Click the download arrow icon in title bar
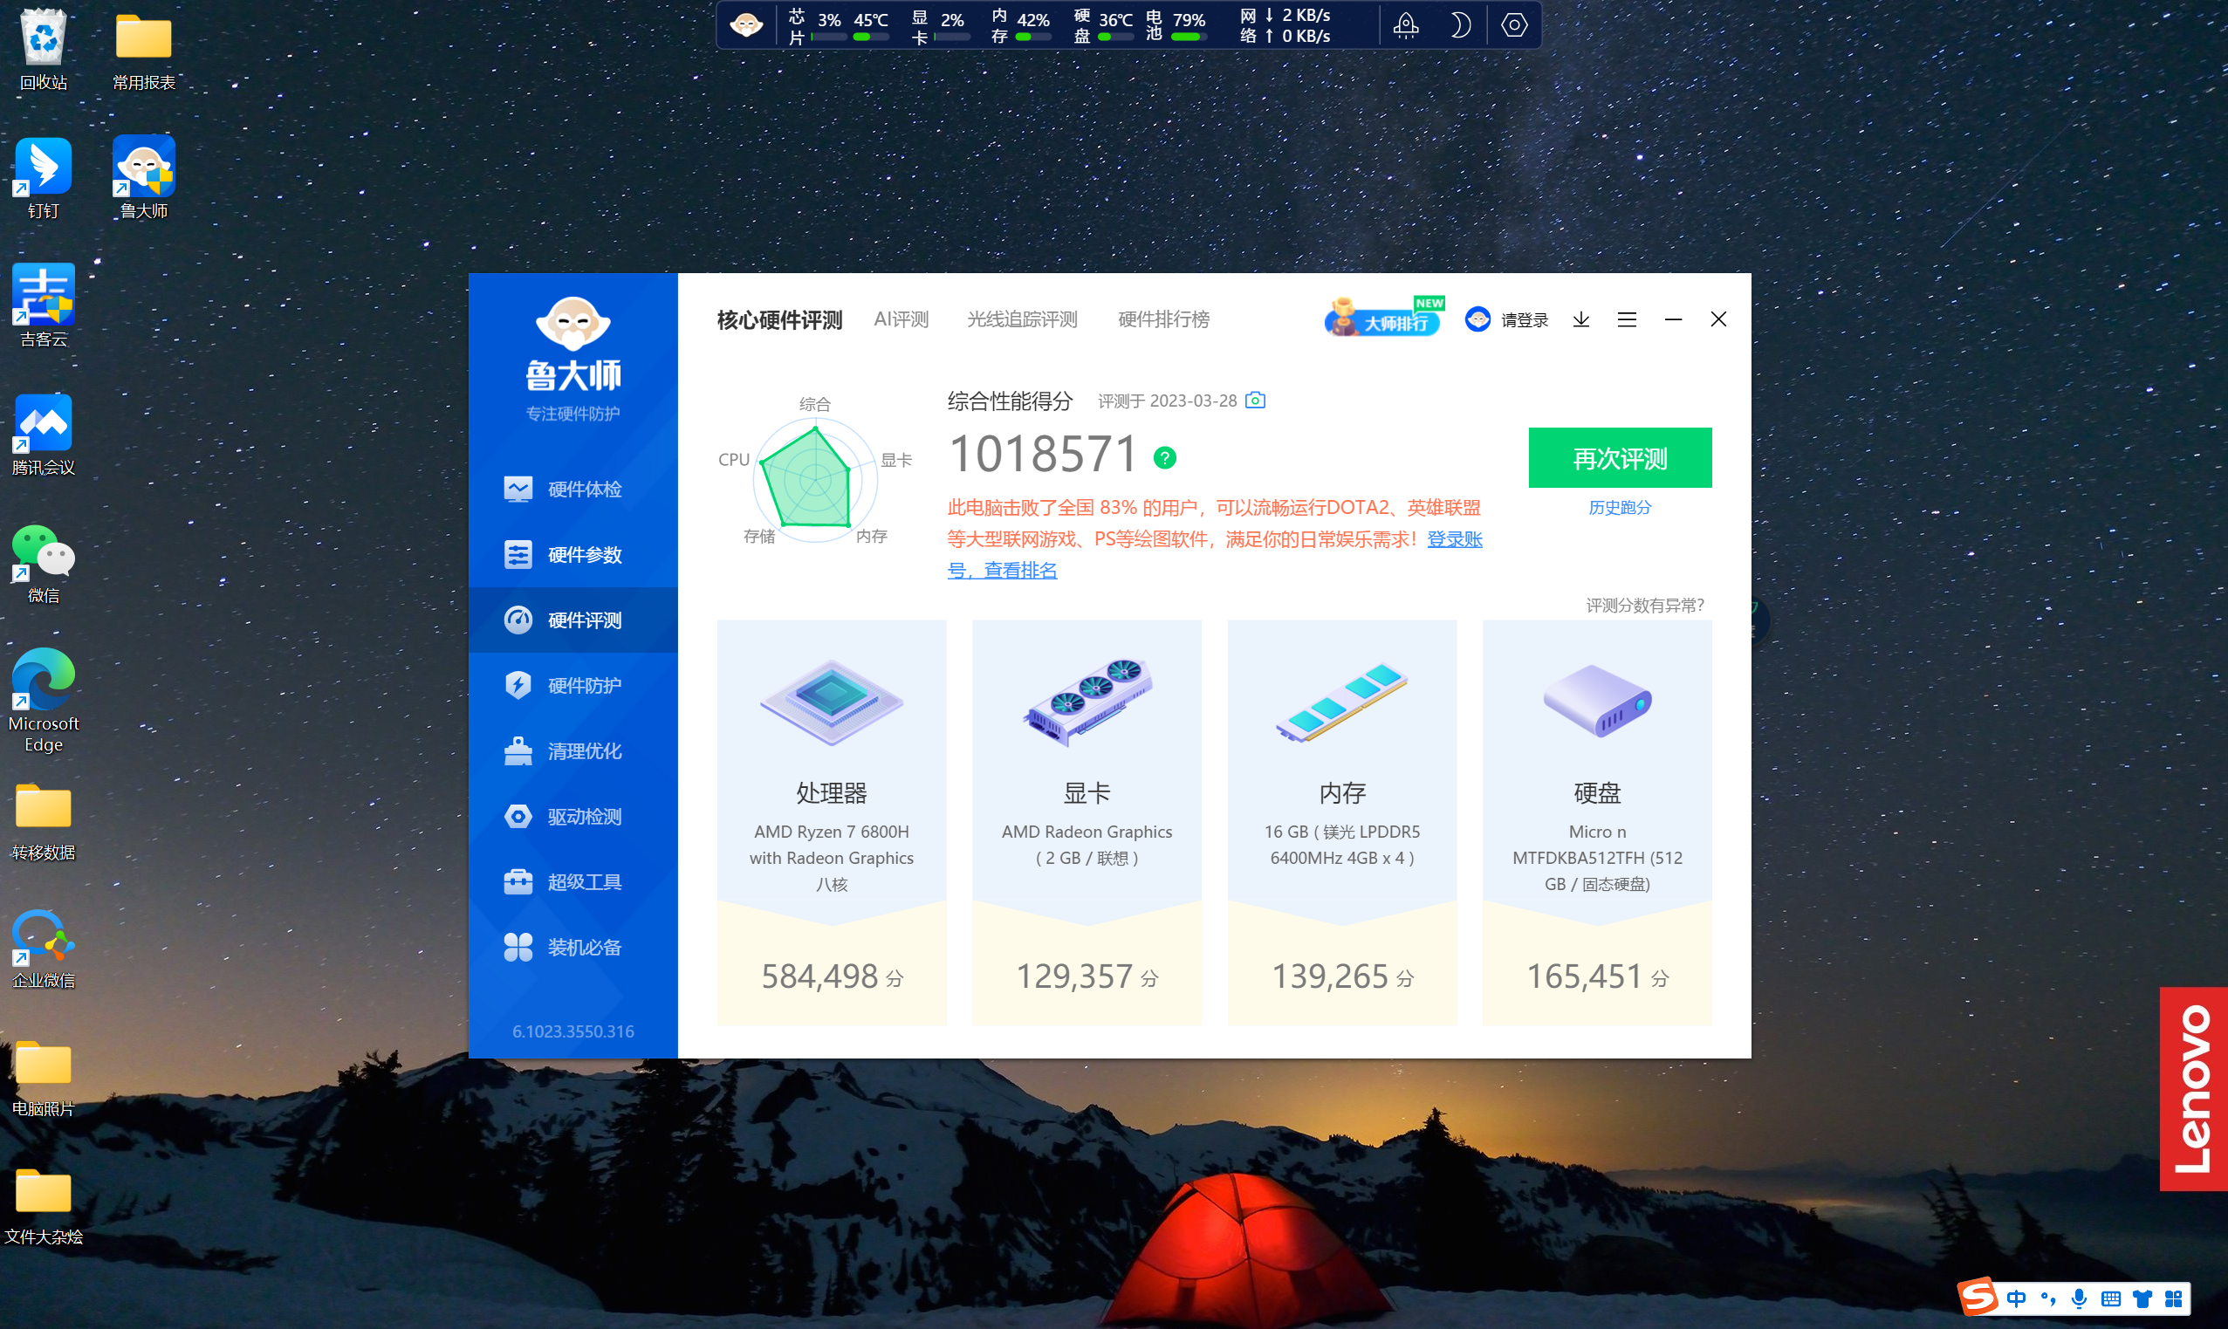Screen dimensions: 2228x1329 [1581, 319]
